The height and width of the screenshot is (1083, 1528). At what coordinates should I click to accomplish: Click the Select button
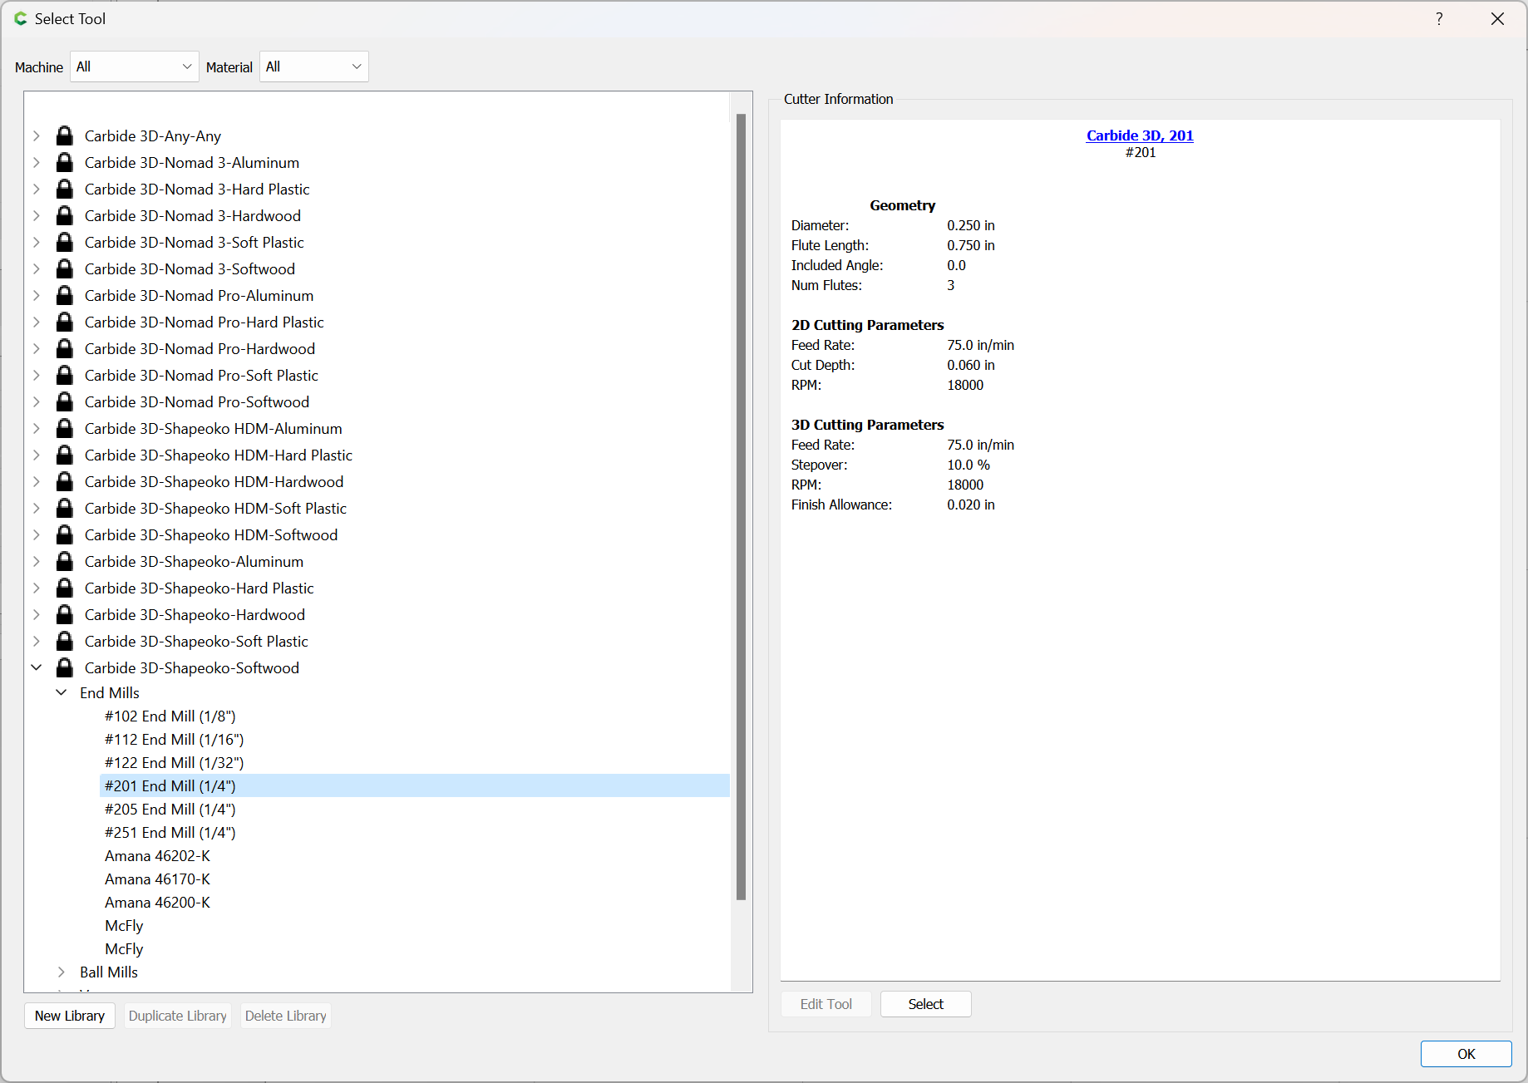(x=925, y=1004)
